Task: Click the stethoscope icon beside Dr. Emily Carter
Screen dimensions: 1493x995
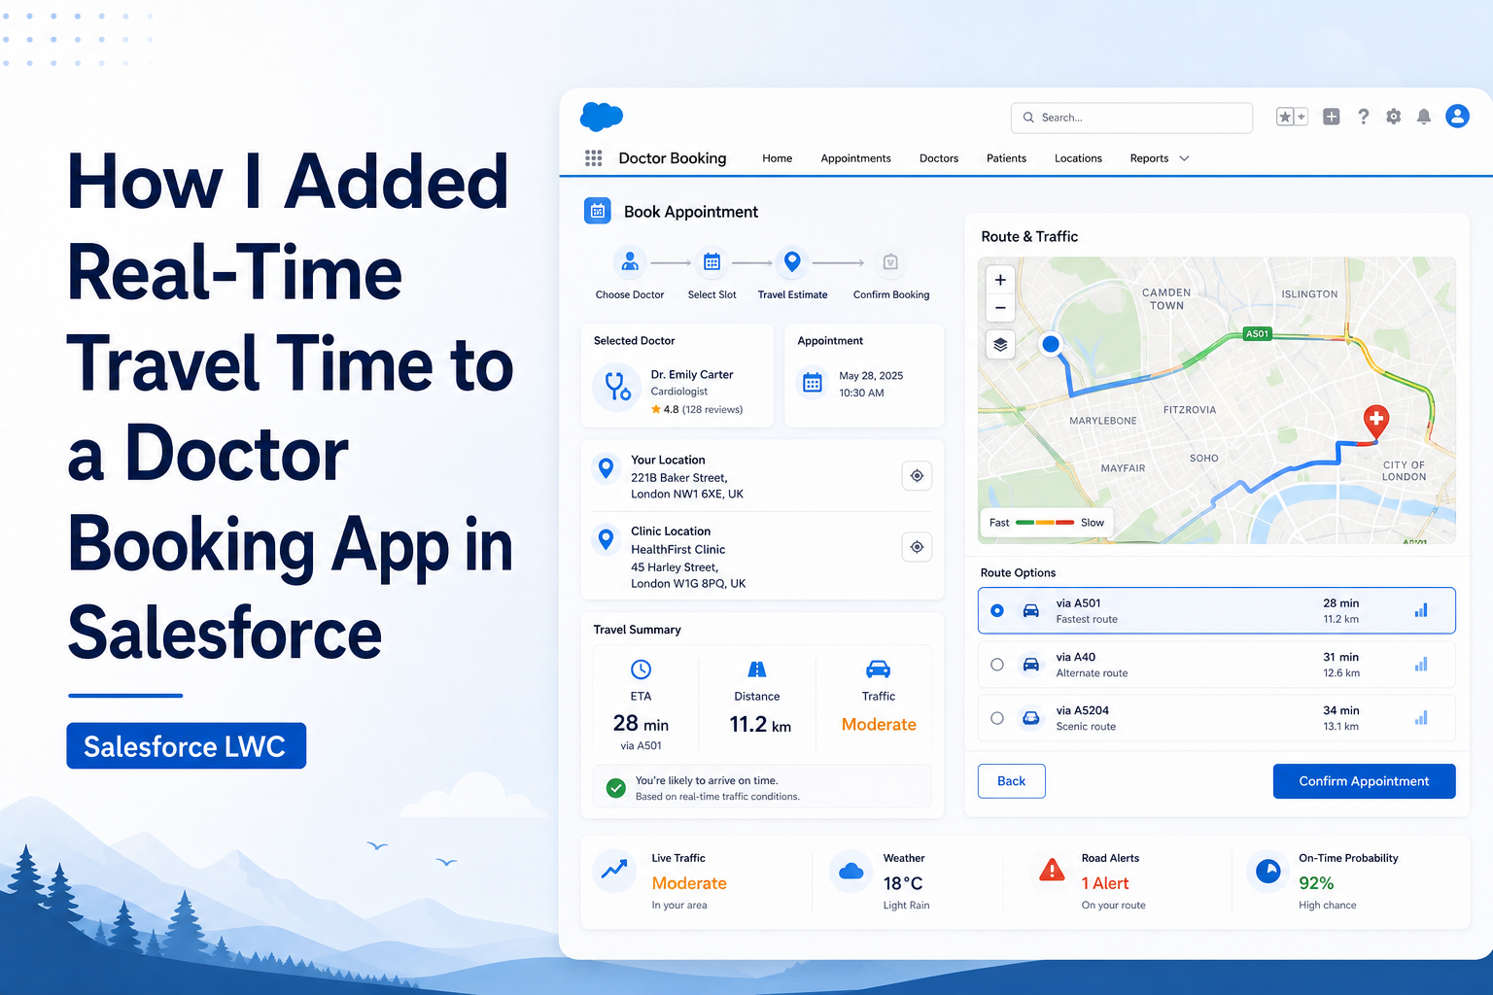Action: 617,387
